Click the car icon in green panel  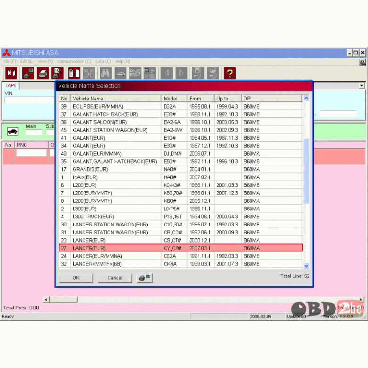tap(13, 132)
